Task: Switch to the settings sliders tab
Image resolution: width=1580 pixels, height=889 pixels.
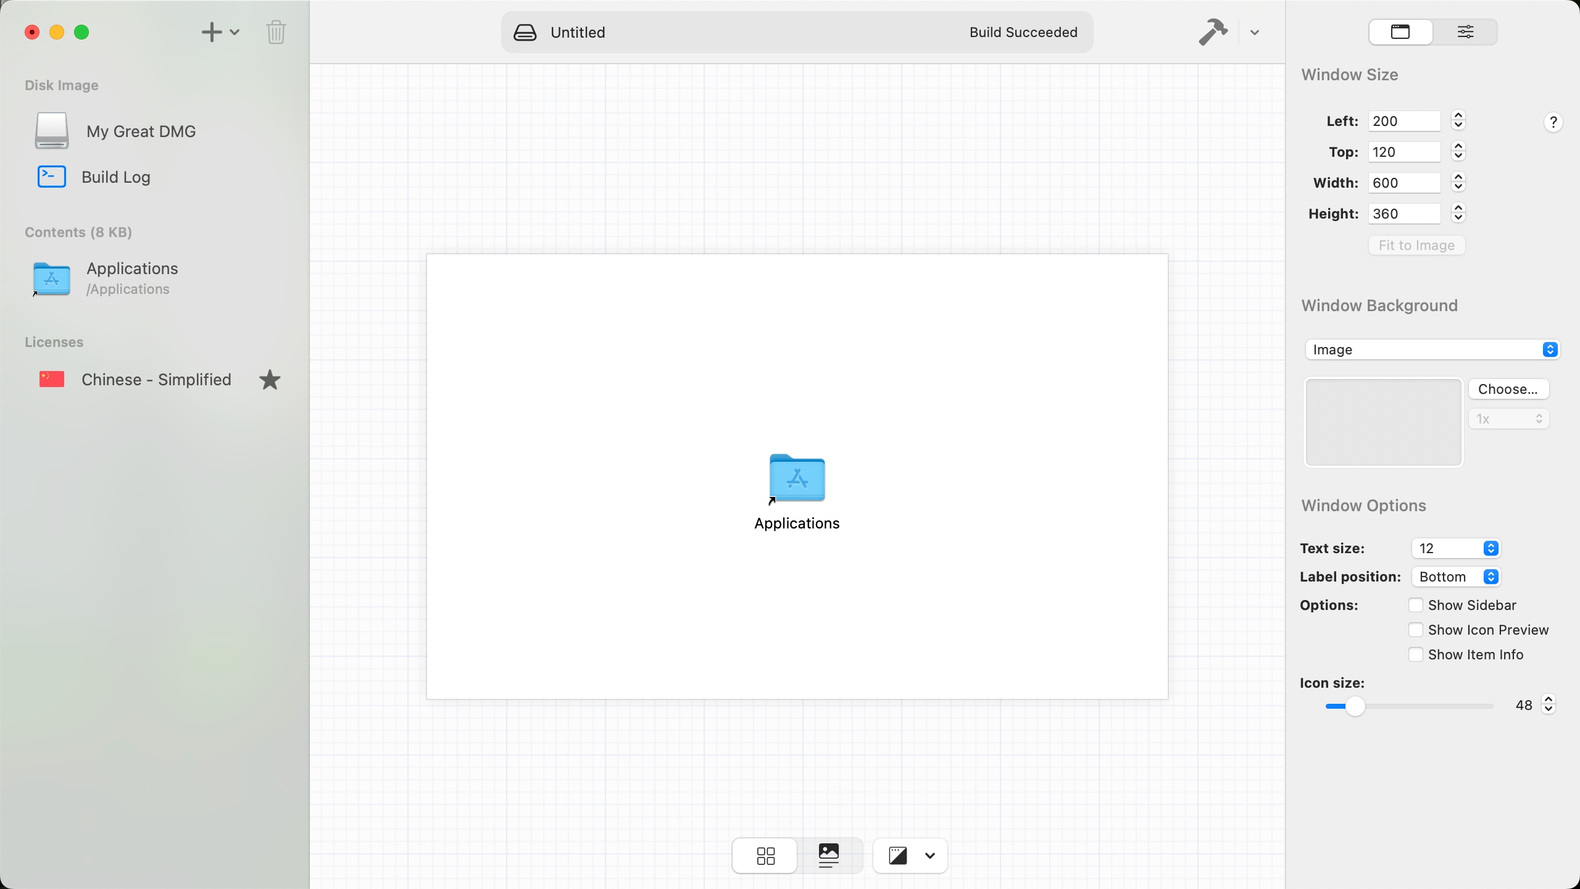Action: tap(1465, 32)
